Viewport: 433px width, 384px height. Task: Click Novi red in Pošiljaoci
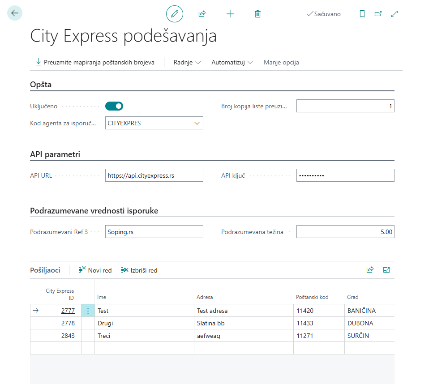[95, 270]
